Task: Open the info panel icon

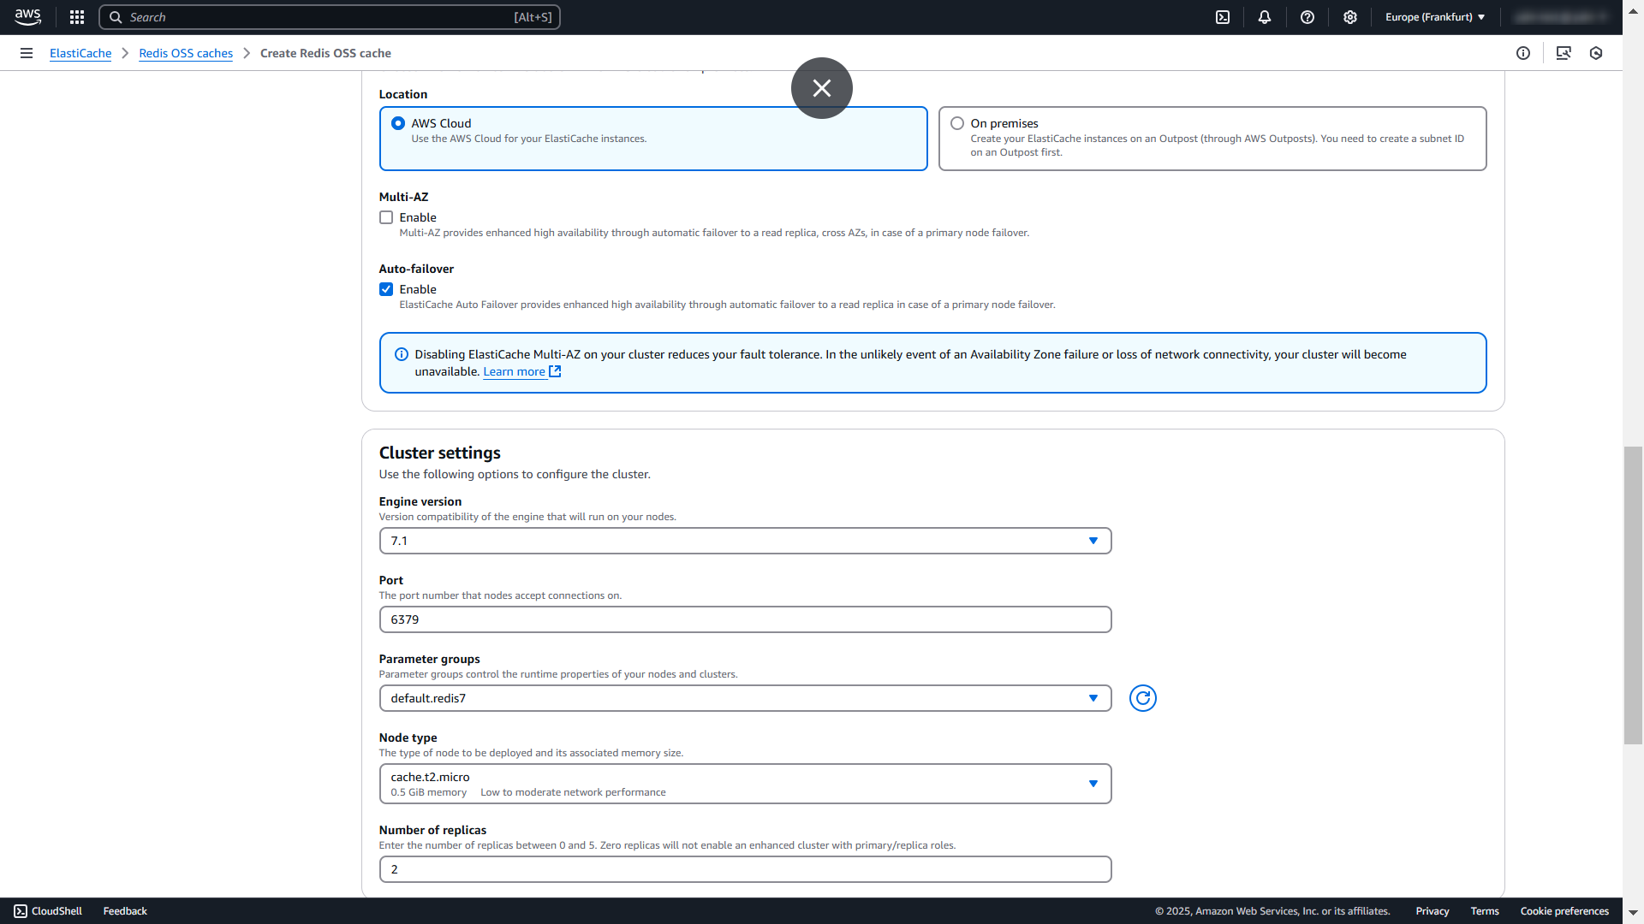Action: pyautogui.click(x=1523, y=53)
